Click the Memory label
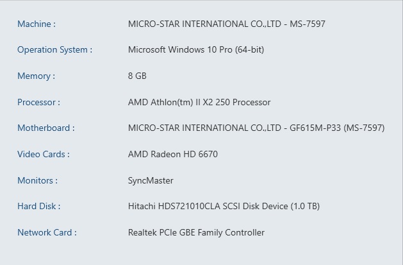Viewport: 403px width, 265px height. (37, 76)
